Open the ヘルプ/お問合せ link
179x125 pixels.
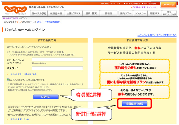click(x=149, y=4)
